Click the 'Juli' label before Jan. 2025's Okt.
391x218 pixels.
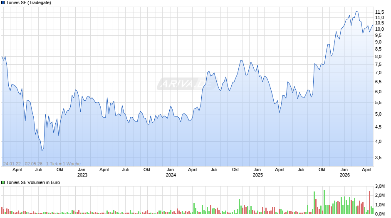coord(214,170)
